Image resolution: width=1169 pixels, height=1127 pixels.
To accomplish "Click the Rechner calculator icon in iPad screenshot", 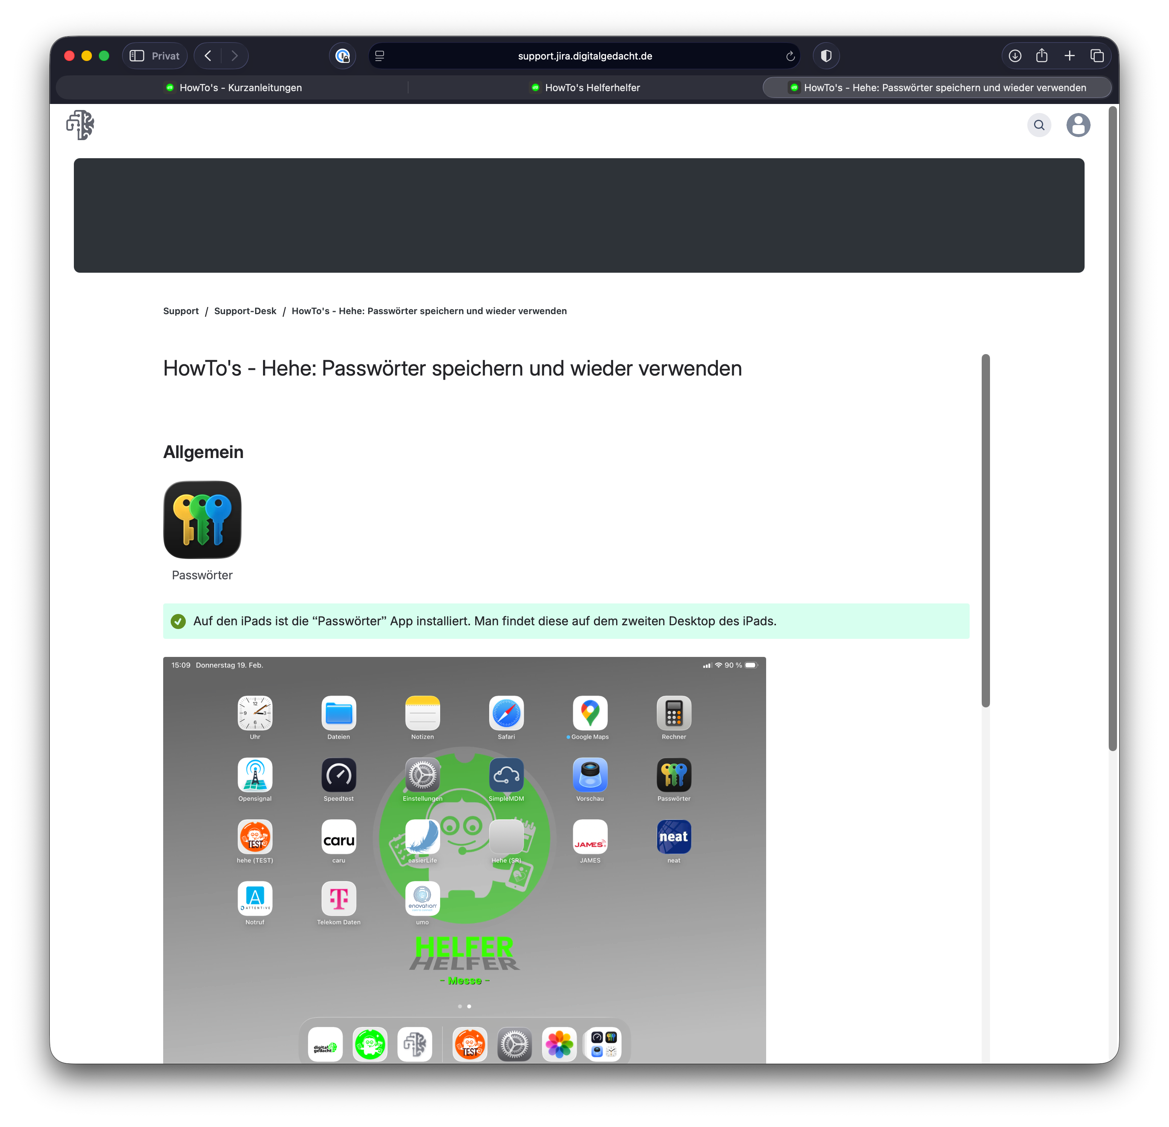I will tap(674, 713).
